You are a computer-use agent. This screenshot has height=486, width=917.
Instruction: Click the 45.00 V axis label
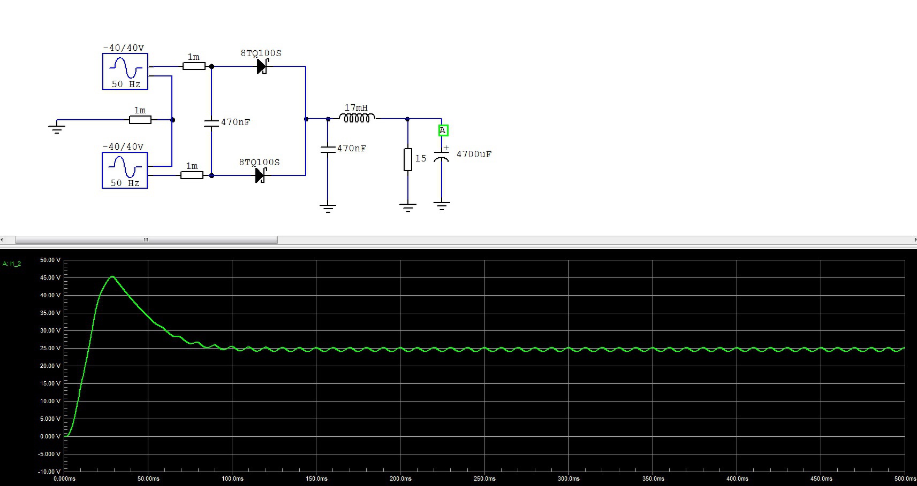click(x=50, y=277)
